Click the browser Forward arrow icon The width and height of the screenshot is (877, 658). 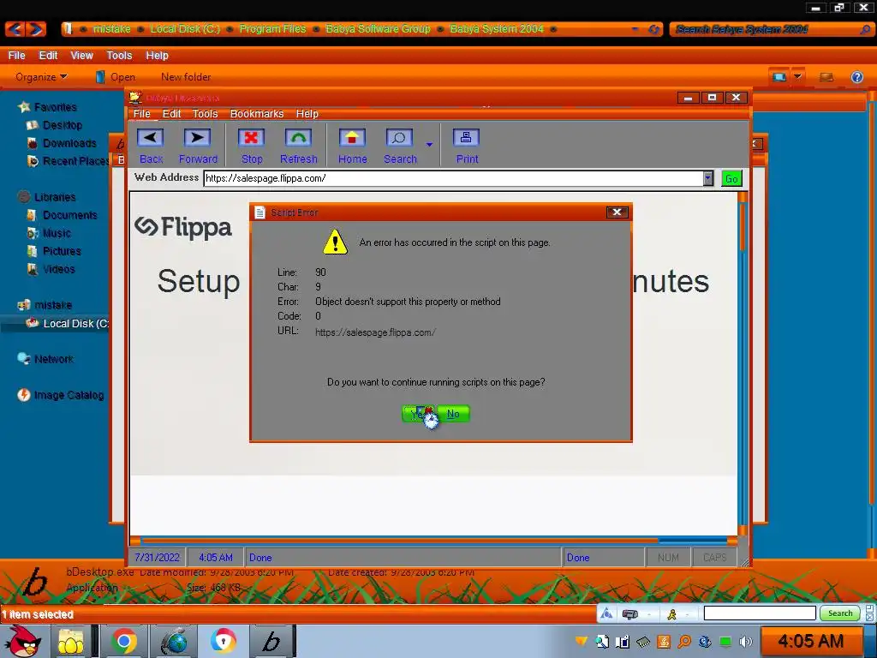pyautogui.click(x=197, y=138)
